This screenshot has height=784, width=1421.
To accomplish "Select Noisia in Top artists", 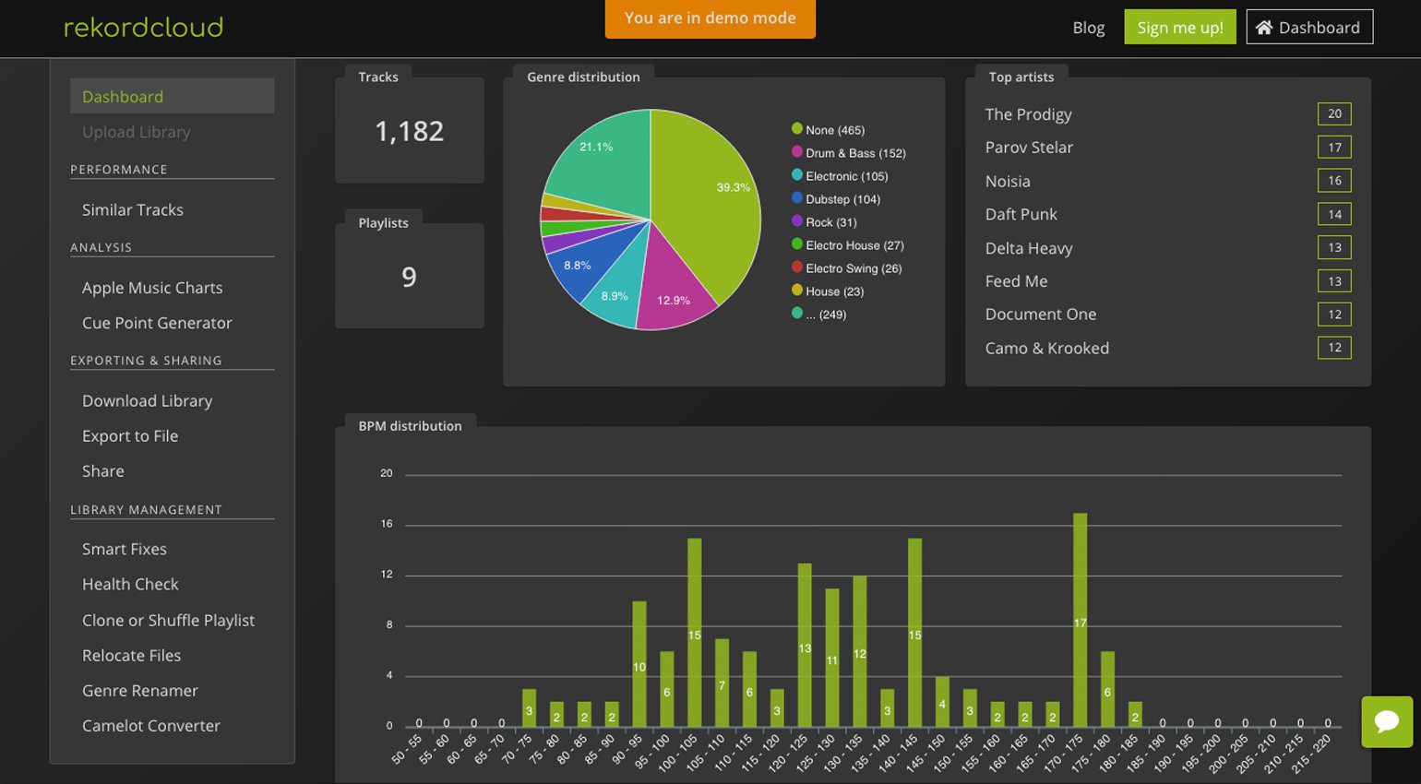I will (x=1008, y=181).
